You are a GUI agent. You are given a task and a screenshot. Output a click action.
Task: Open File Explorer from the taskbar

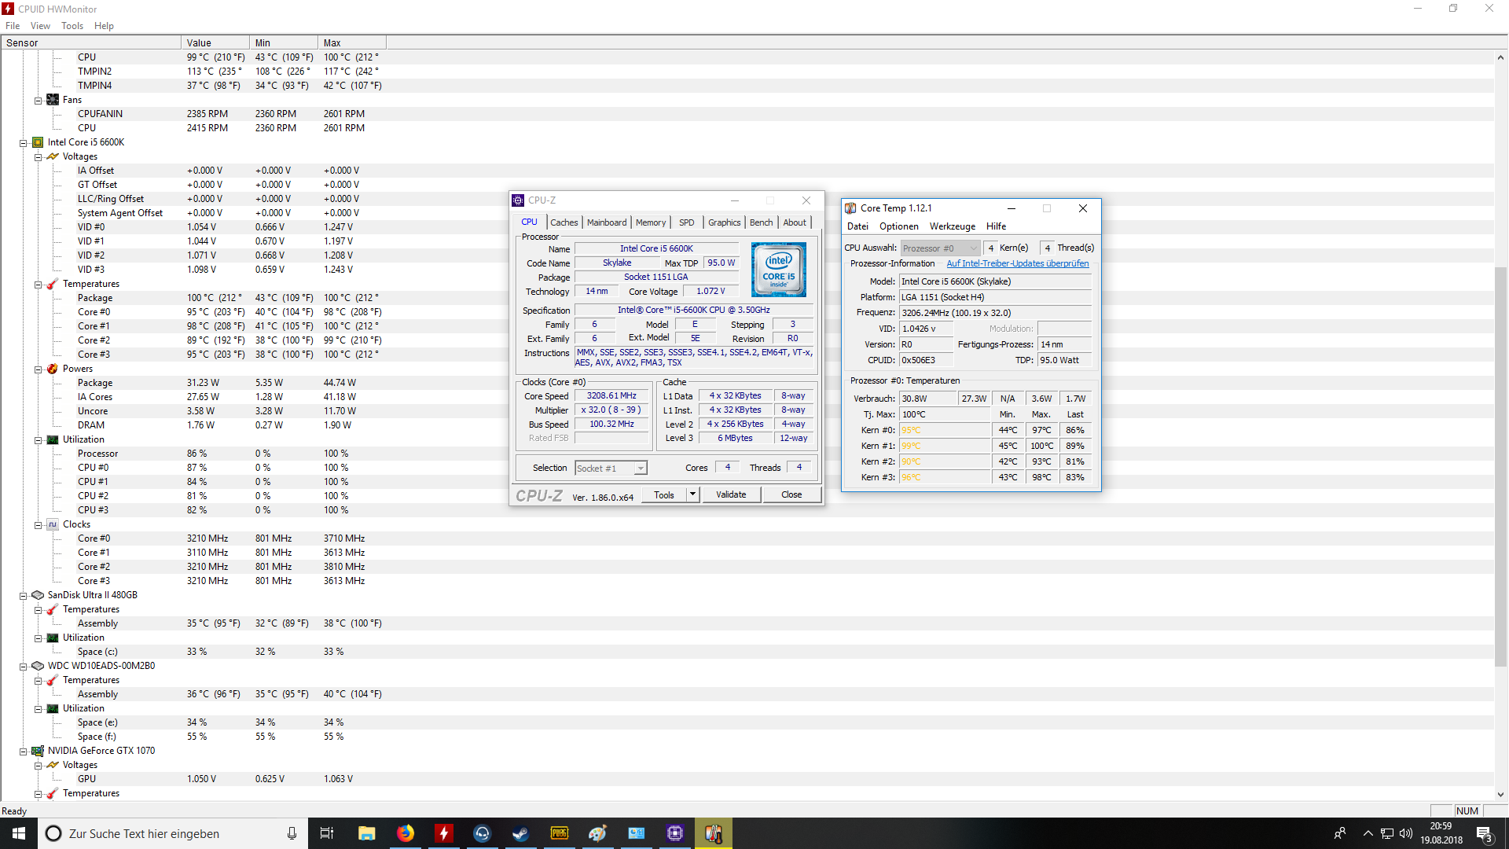pos(367,833)
